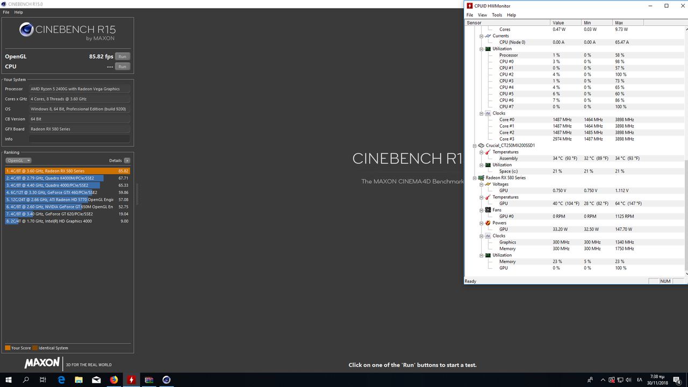Open the WinRAR taskbar icon
The width and height of the screenshot is (688, 387).
149,379
